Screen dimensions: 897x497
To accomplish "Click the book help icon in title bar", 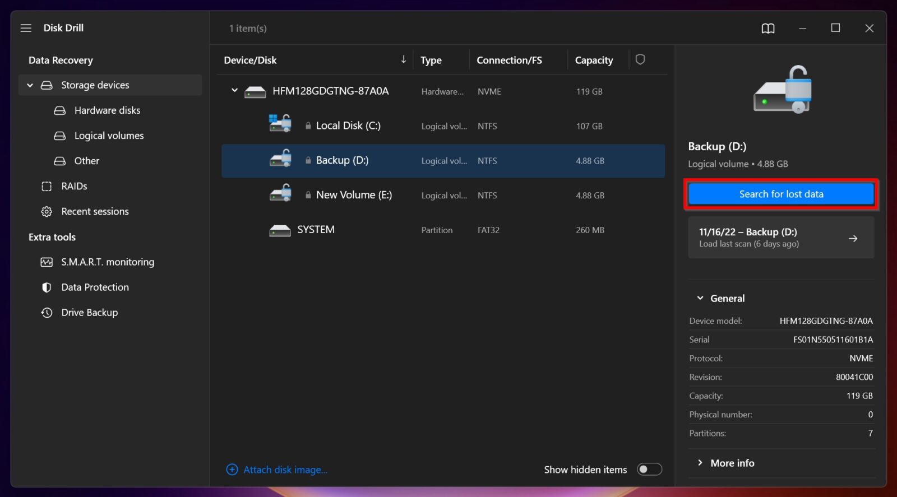I will pyautogui.click(x=767, y=28).
